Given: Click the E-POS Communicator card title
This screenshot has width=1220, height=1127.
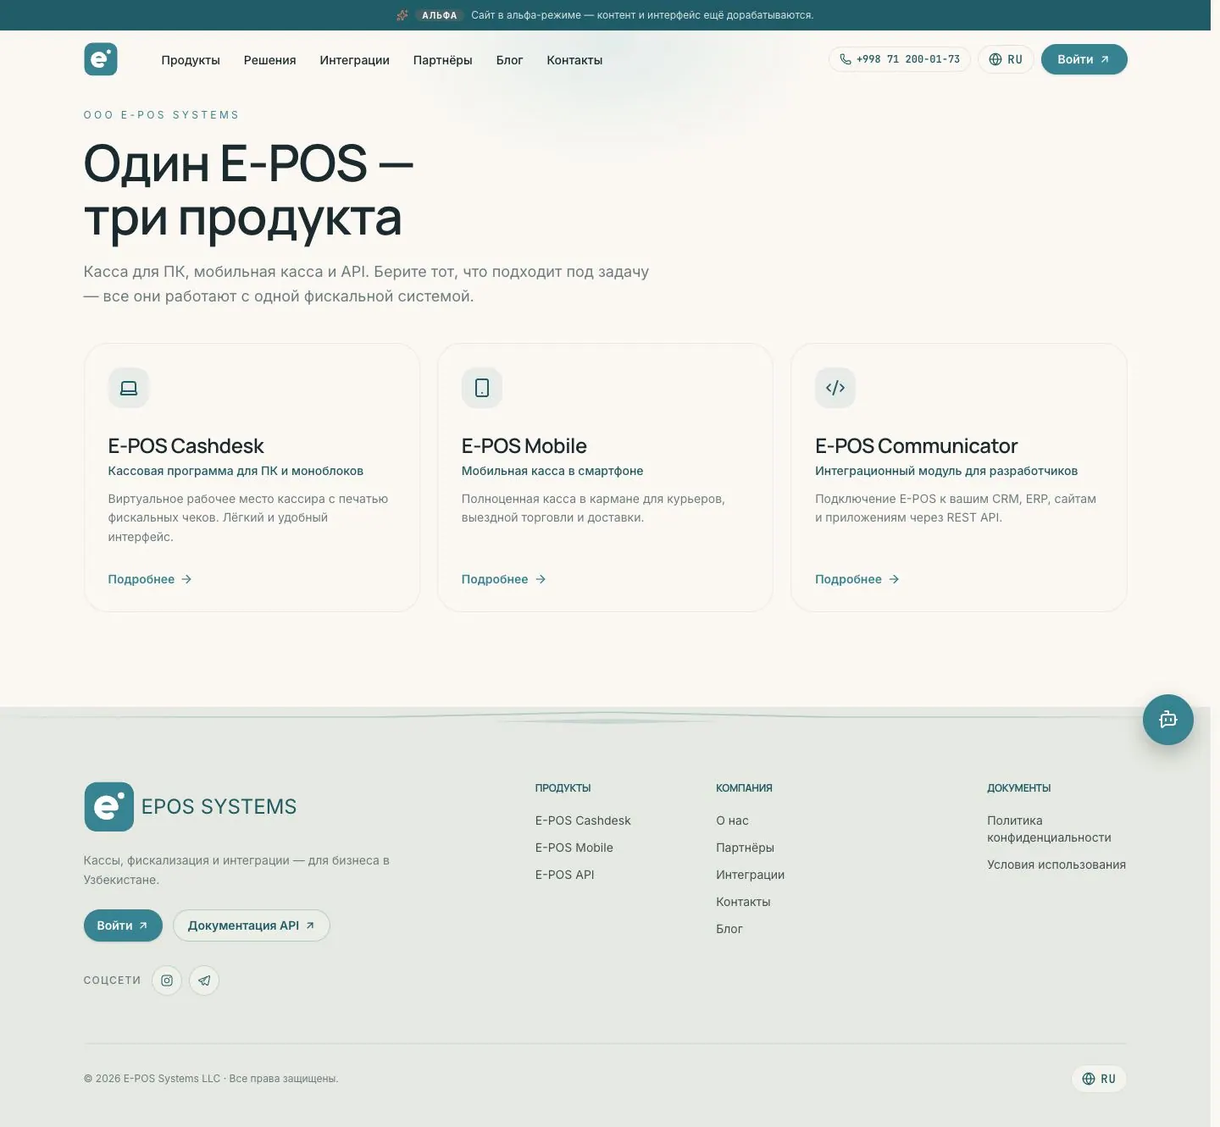Looking at the screenshot, I should [x=917, y=446].
